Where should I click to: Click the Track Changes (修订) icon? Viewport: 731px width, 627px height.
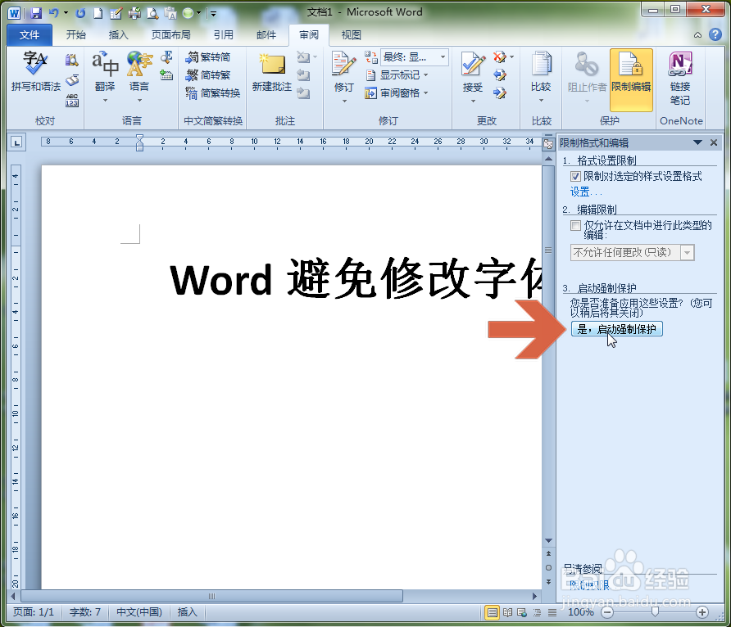click(343, 64)
